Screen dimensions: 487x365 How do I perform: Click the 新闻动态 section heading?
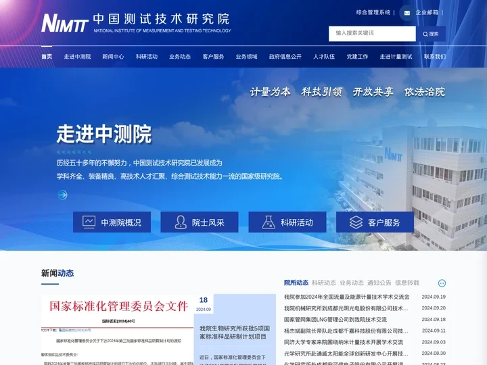coord(57,273)
